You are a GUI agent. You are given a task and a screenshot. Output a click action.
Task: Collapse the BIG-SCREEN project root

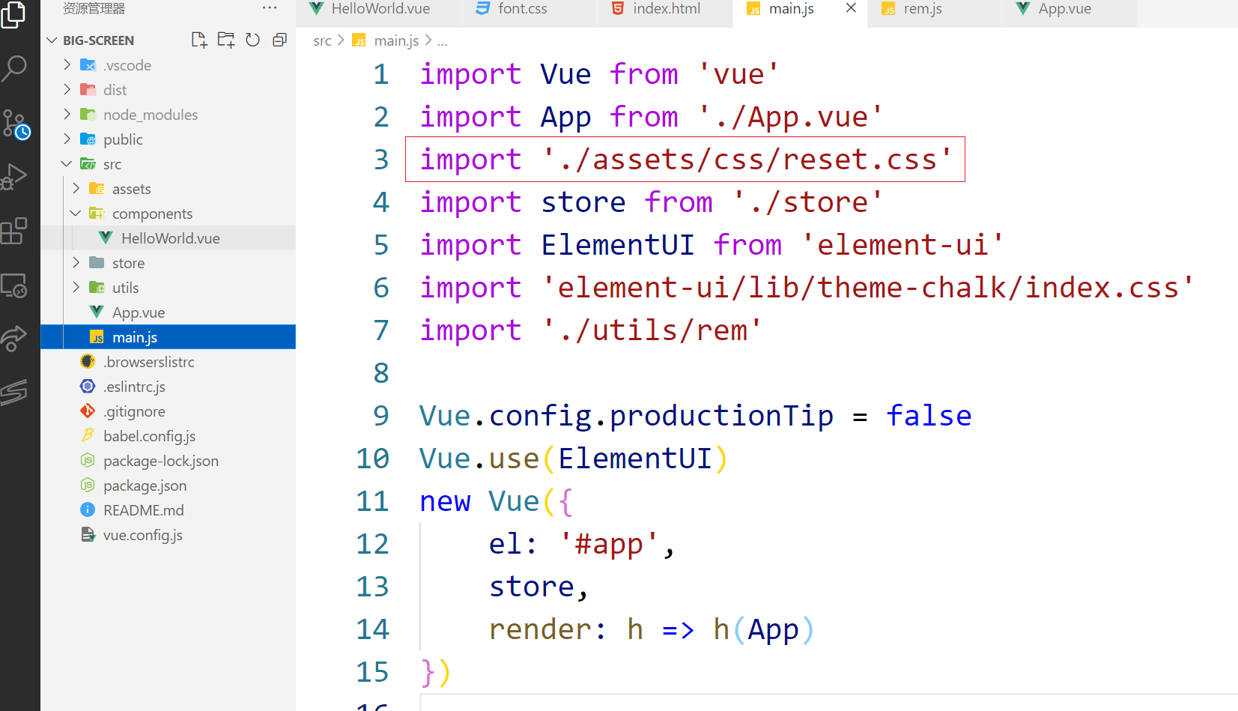point(52,40)
